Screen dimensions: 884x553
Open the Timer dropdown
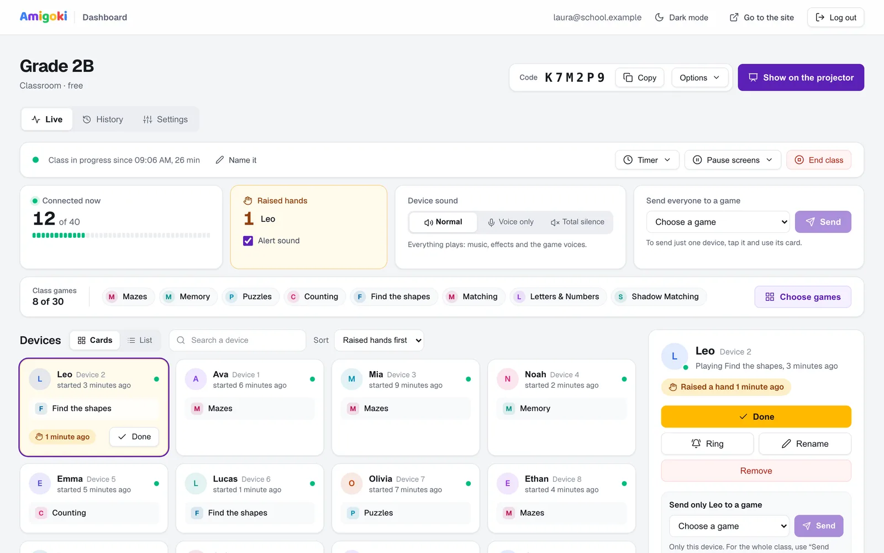pos(646,160)
